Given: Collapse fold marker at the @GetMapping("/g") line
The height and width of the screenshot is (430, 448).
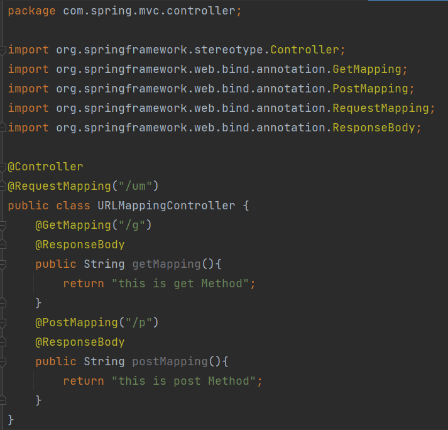Looking at the screenshot, I should (x=3, y=225).
